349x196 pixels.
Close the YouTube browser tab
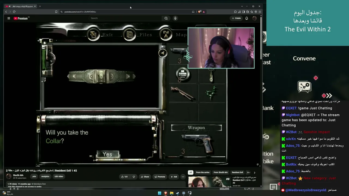tap(35, 6)
